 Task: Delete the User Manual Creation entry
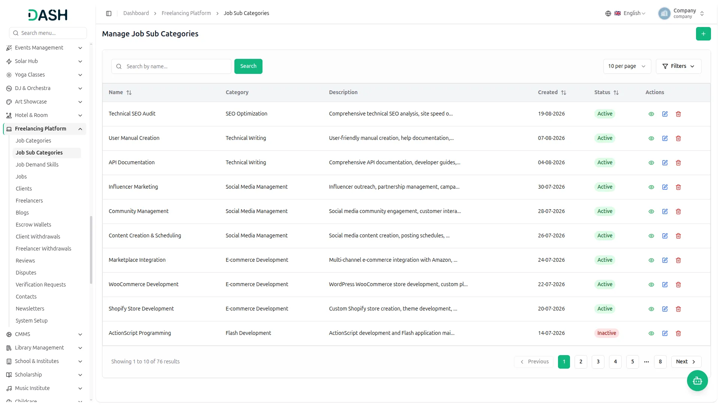(x=678, y=138)
